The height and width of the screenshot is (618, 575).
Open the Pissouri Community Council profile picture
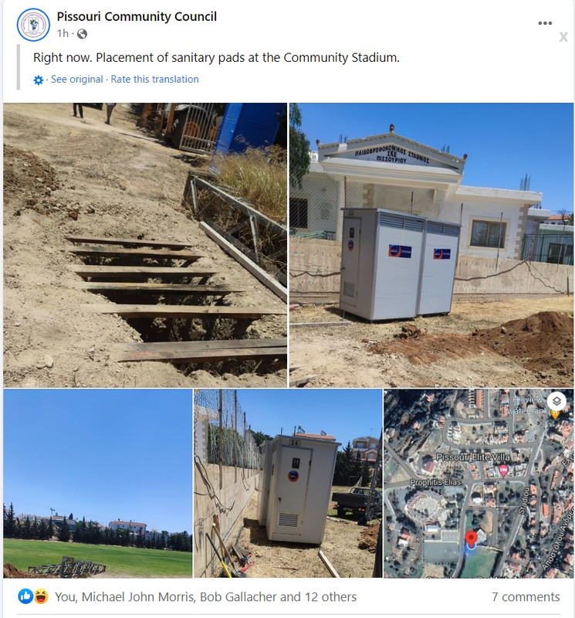tap(33, 25)
